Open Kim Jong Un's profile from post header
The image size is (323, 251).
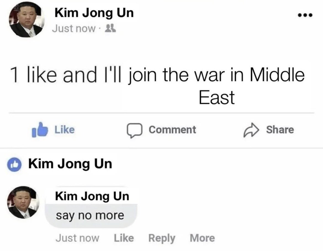pyautogui.click(x=94, y=12)
